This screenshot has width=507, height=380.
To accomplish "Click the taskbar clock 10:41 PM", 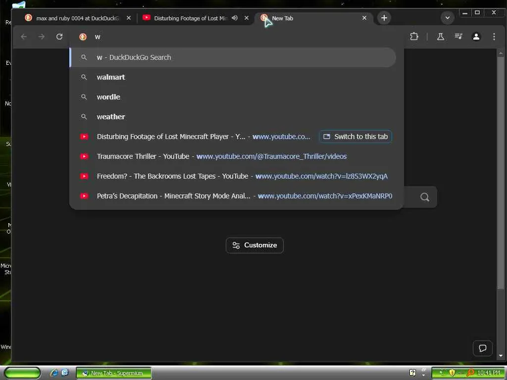I will [x=489, y=373].
